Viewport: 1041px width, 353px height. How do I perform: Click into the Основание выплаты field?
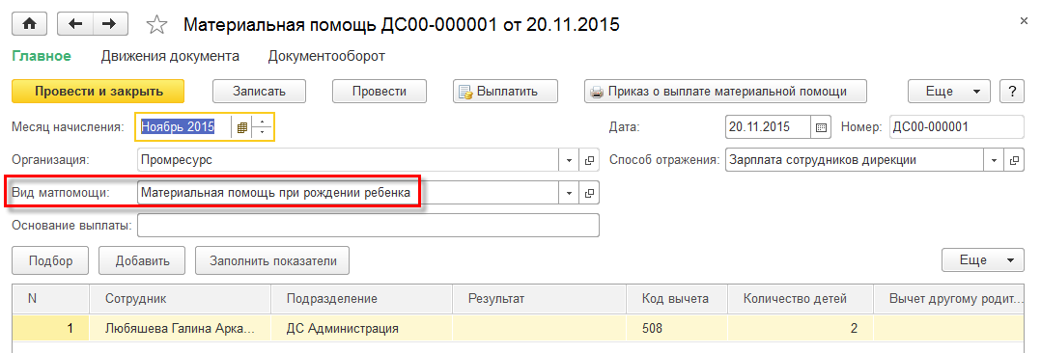pos(368,225)
